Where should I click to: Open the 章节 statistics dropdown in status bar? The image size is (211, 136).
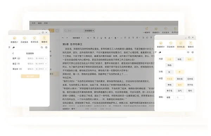click(74, 109)
